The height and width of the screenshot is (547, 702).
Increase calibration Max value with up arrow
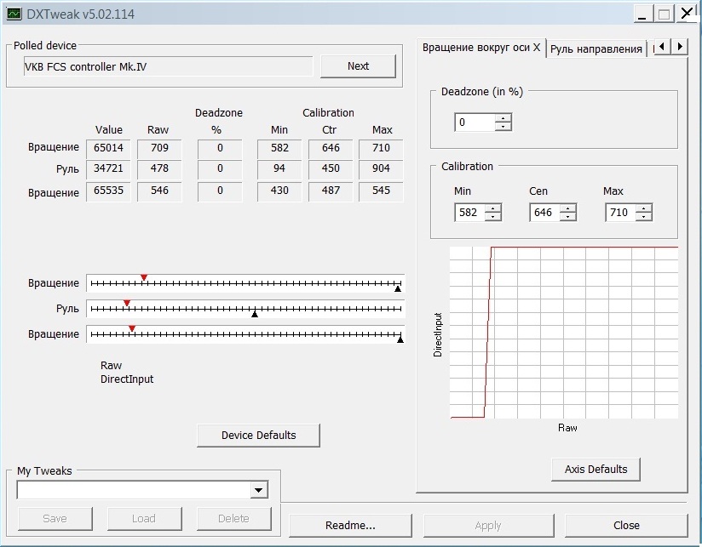pyautogui.click(x=643, y=208)
